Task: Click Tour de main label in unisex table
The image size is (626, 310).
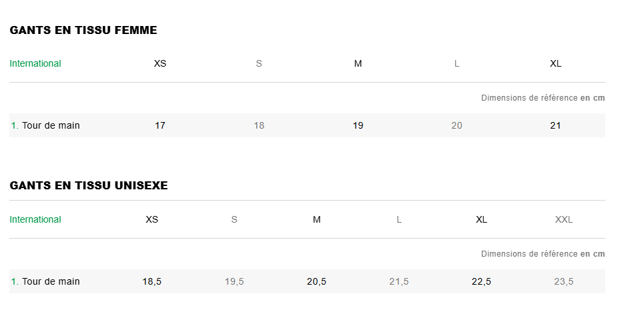Action: pyautogui.click(x=51, y=281)
